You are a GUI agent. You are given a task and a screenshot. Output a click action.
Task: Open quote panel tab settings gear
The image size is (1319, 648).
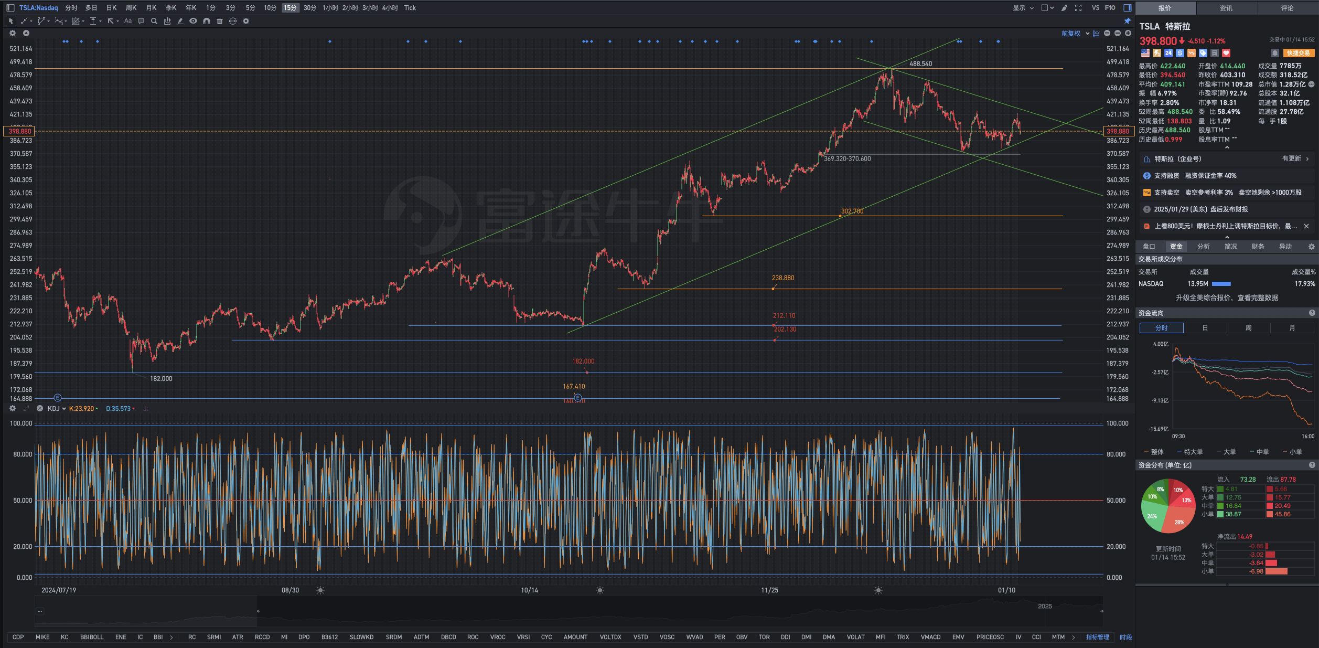click(x=1312, y=247)
